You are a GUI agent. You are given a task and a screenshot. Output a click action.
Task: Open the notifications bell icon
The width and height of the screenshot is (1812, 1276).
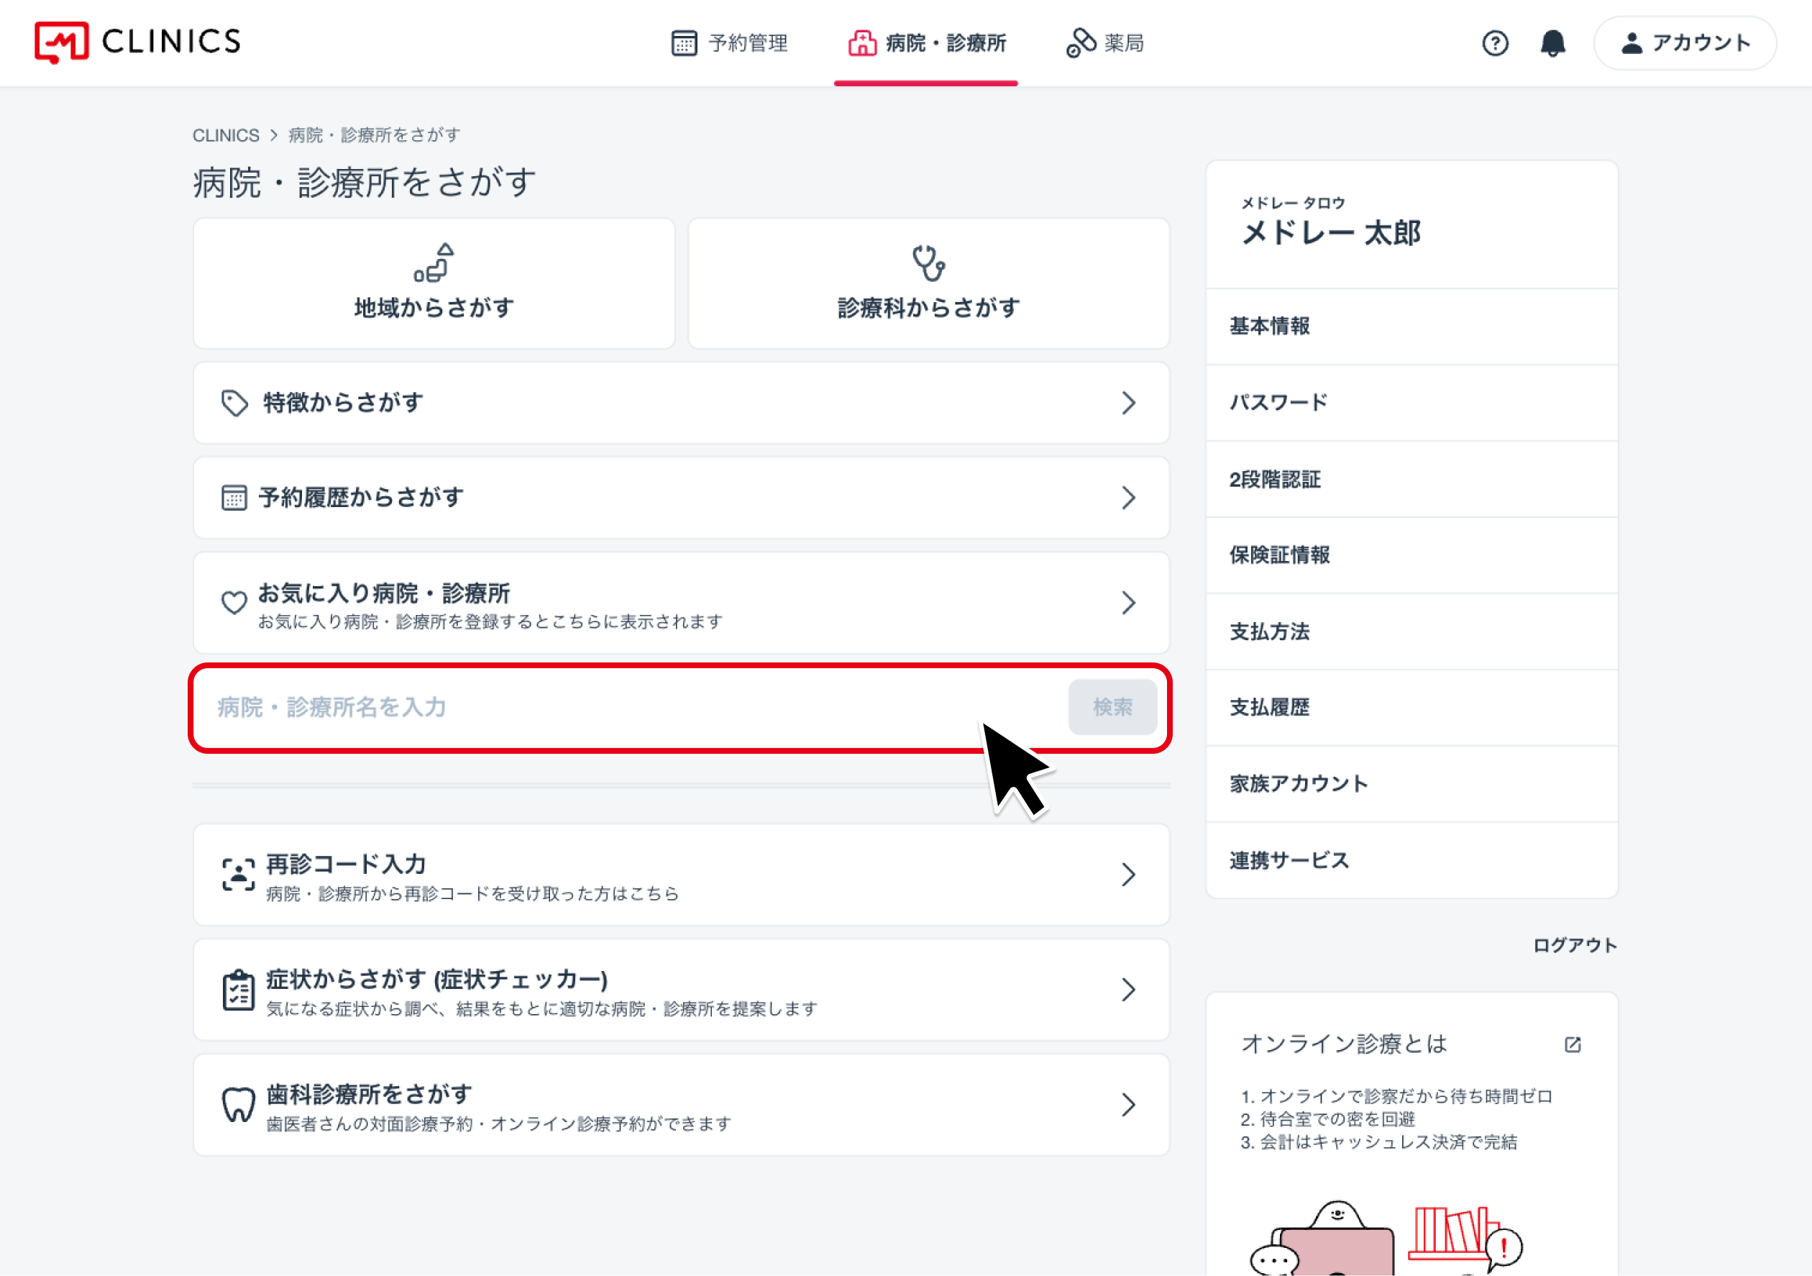click(x=1552, y=42)
